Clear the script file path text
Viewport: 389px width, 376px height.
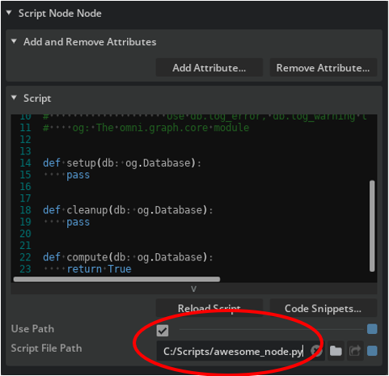[316, 351]
